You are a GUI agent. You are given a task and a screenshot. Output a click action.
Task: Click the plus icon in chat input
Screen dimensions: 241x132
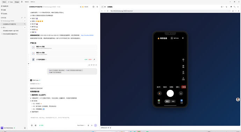pyautogui.click(x=92, y=125)
